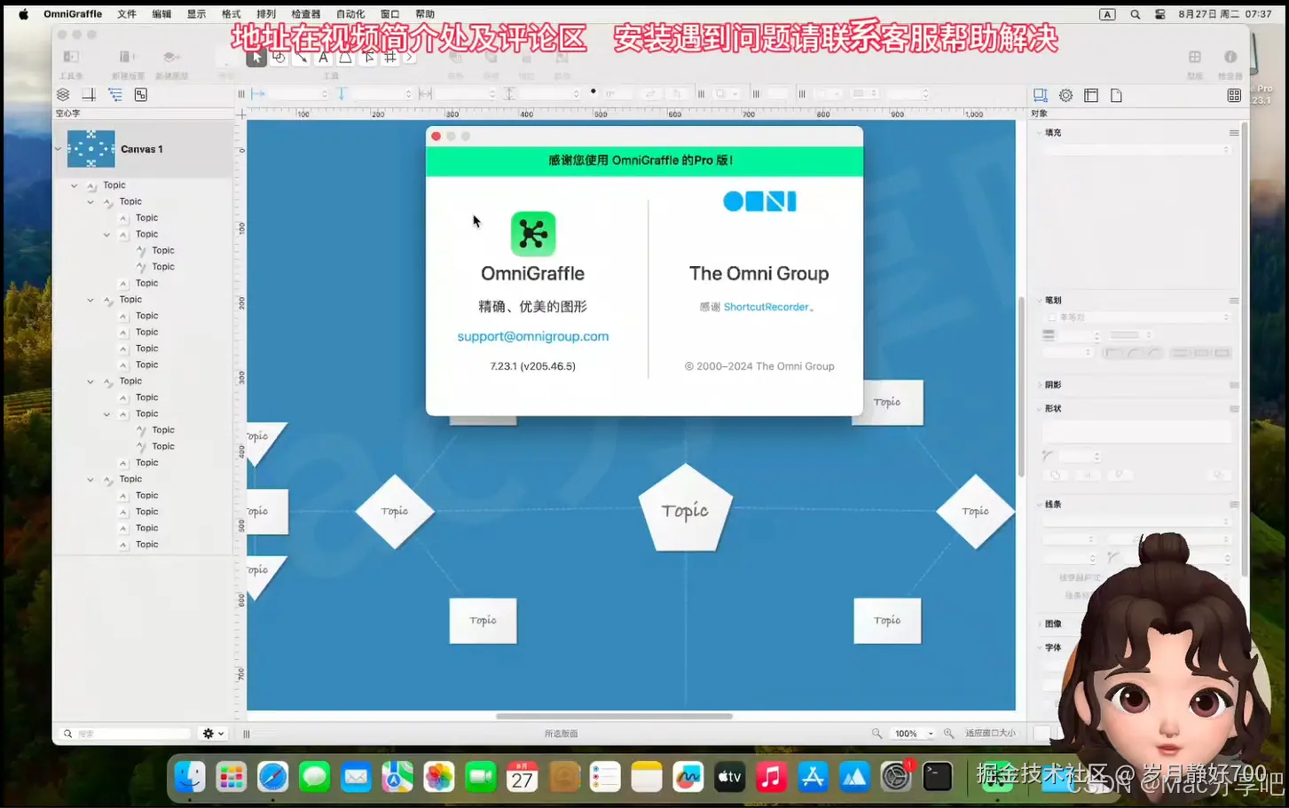
Task: Zoom in with magnifier plus icon
Action: 948,733
